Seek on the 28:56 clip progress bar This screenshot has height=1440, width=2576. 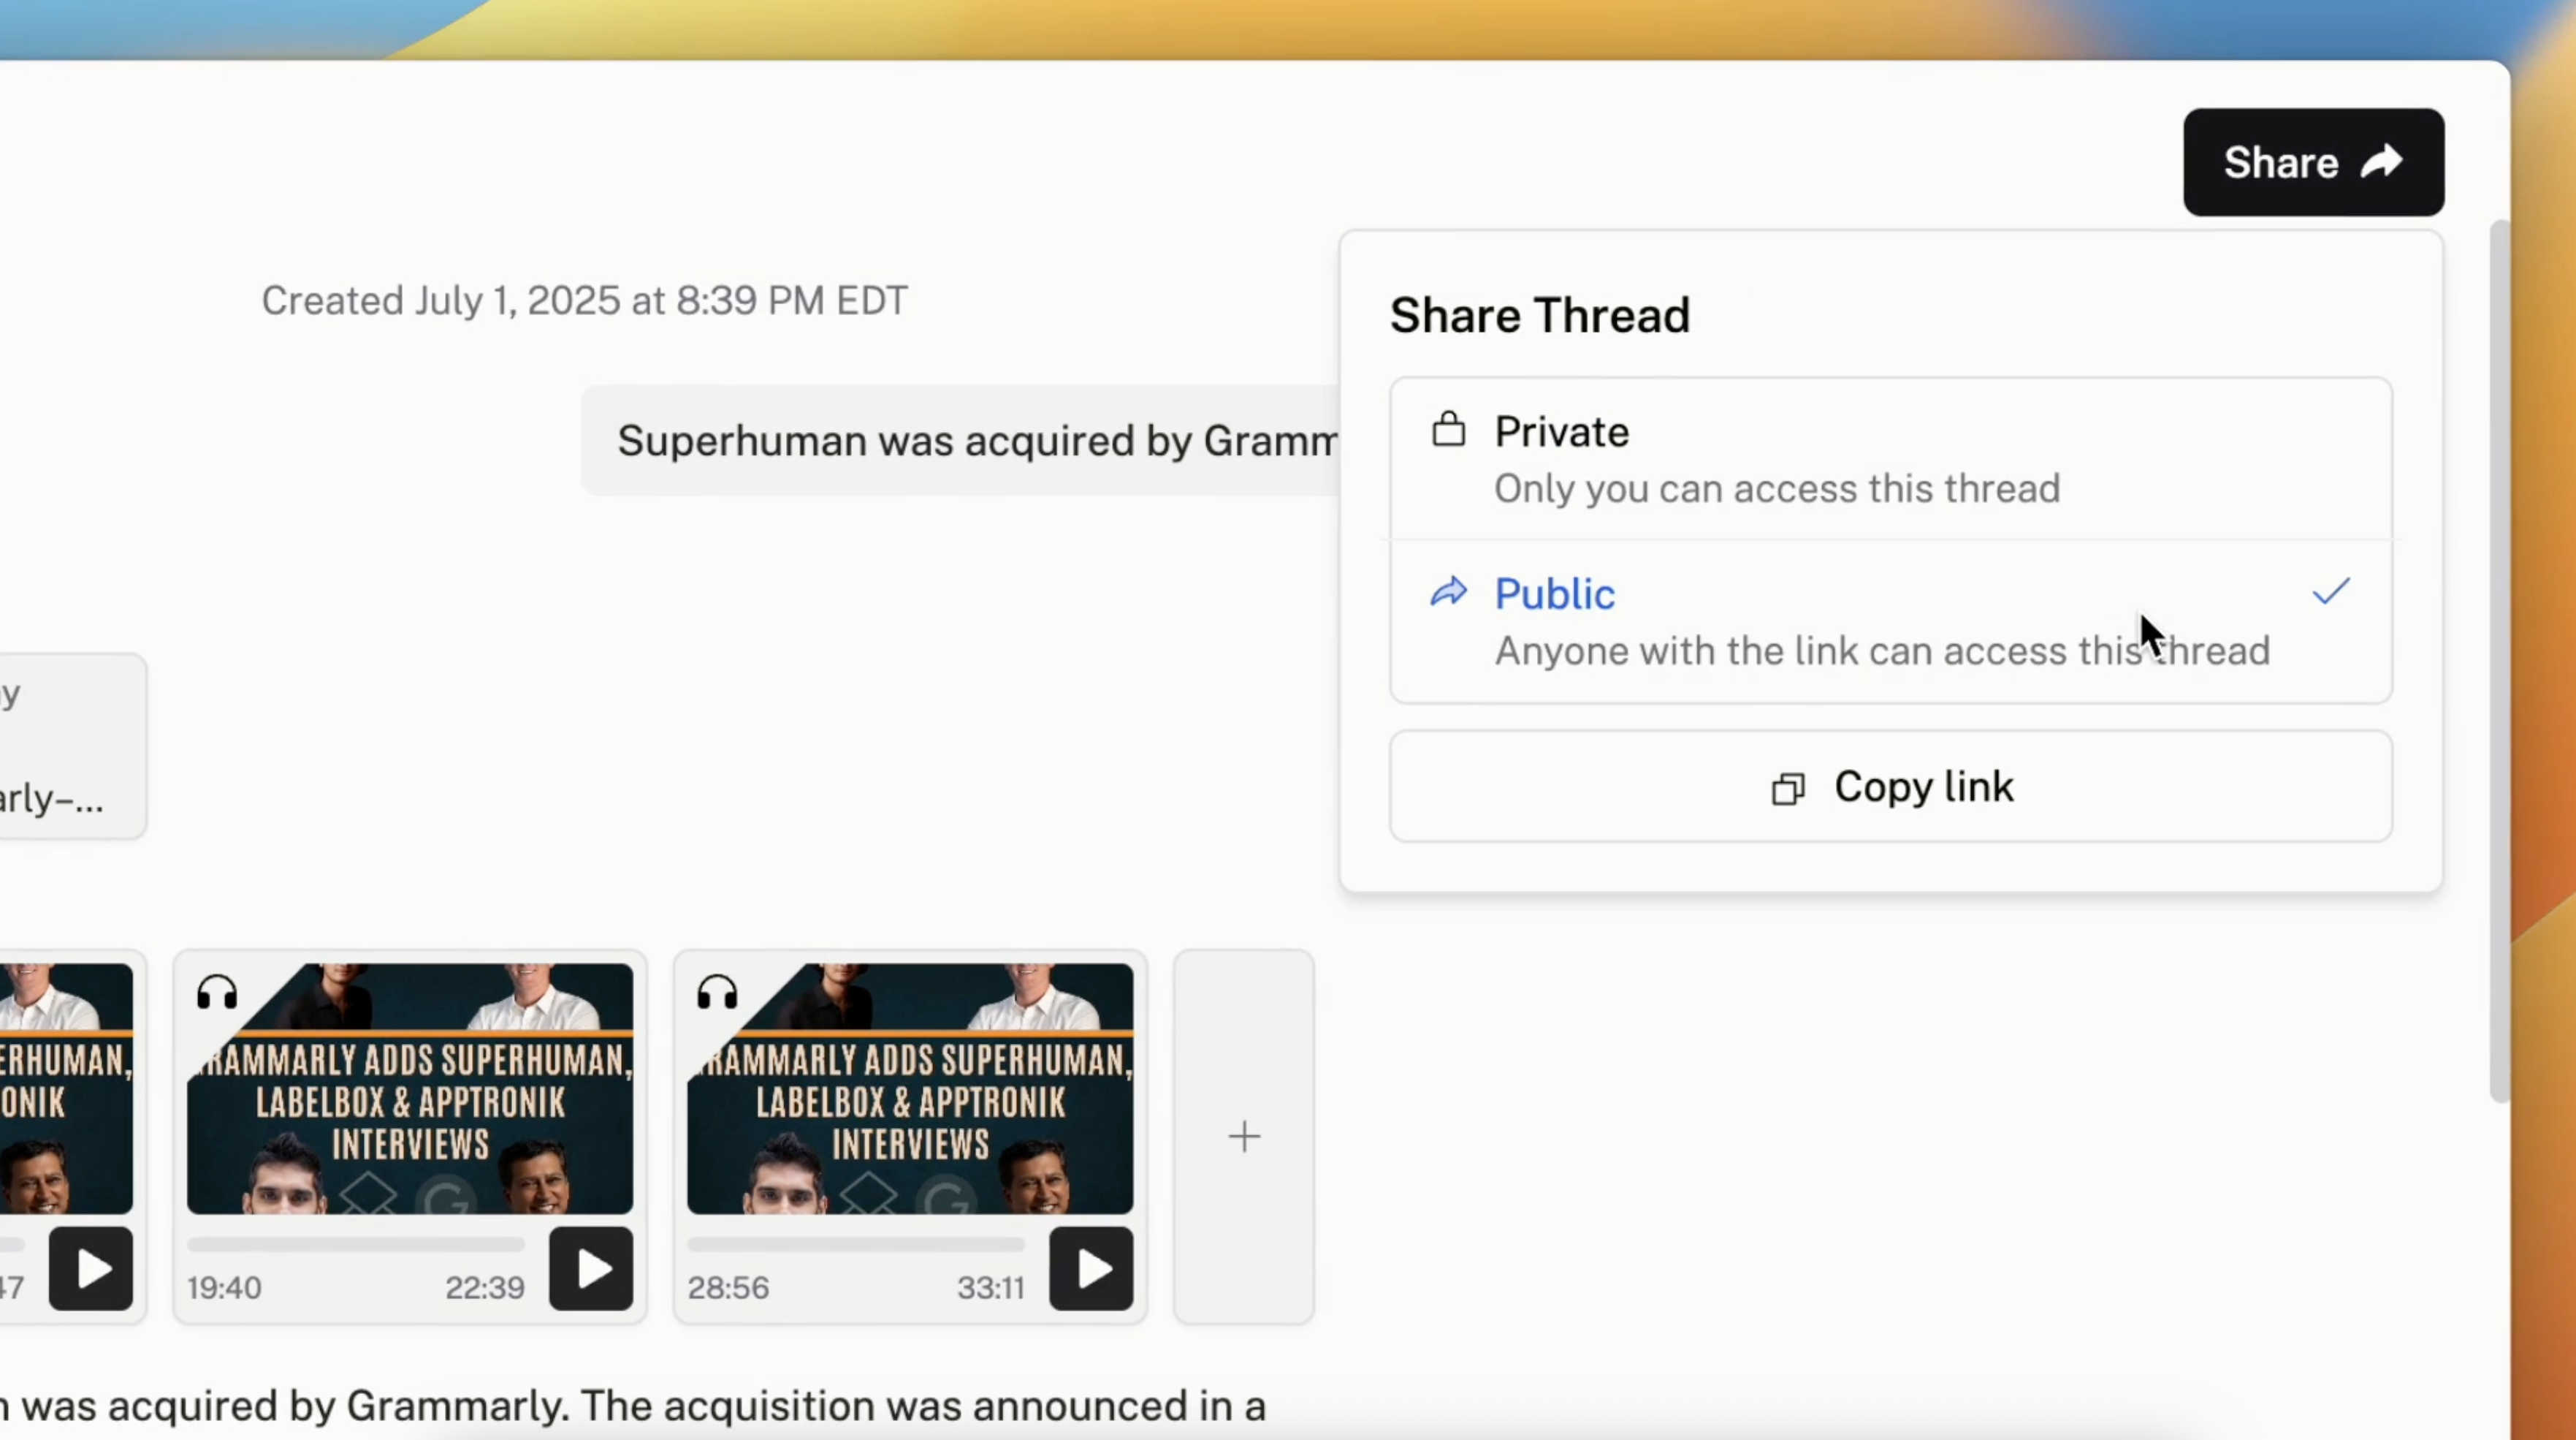click(856, 1245)
